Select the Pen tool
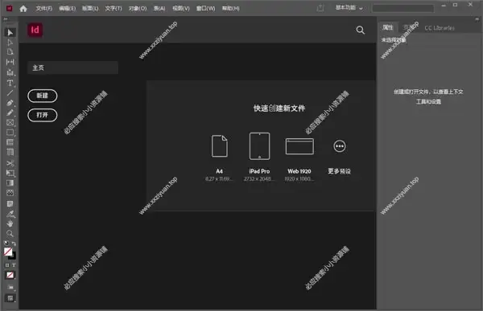 tap(10, 103)
